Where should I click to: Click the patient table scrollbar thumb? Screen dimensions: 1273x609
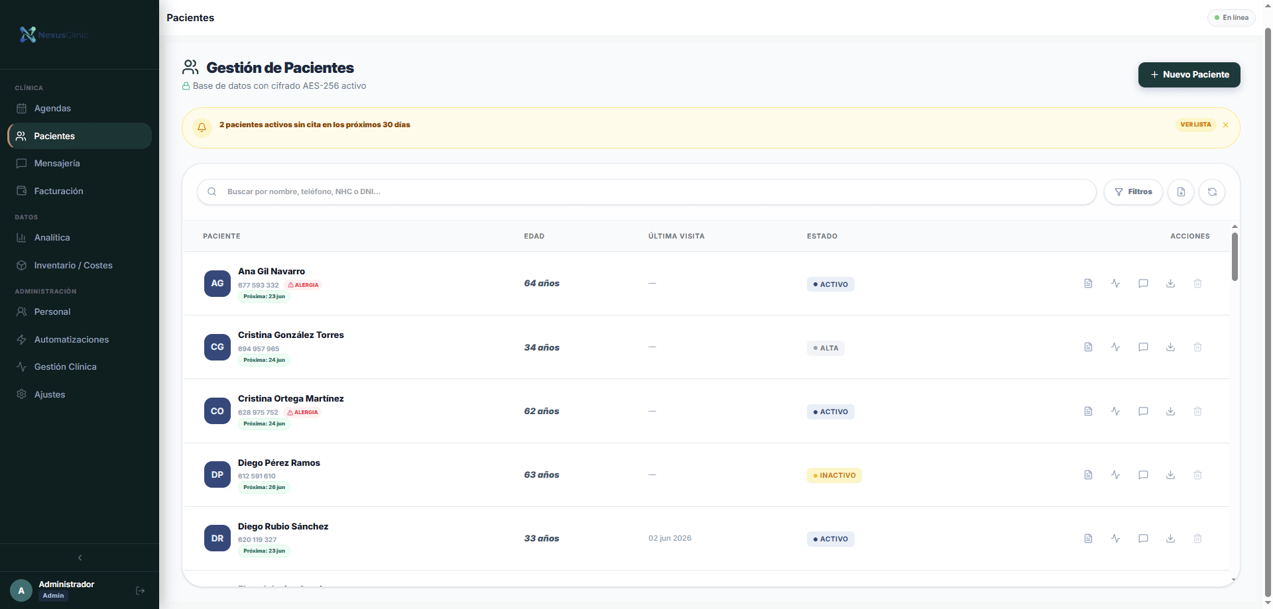click(x=1235, y=257)
